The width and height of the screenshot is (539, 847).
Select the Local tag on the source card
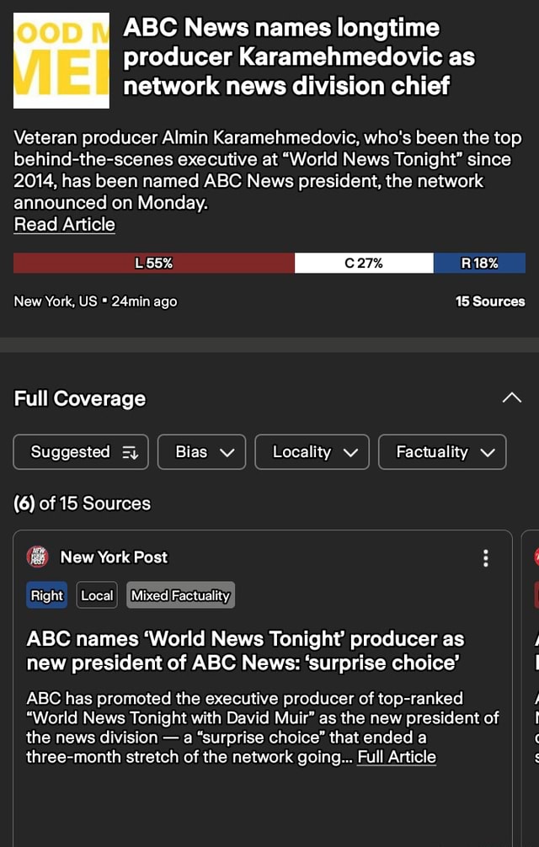click(96, 595)
